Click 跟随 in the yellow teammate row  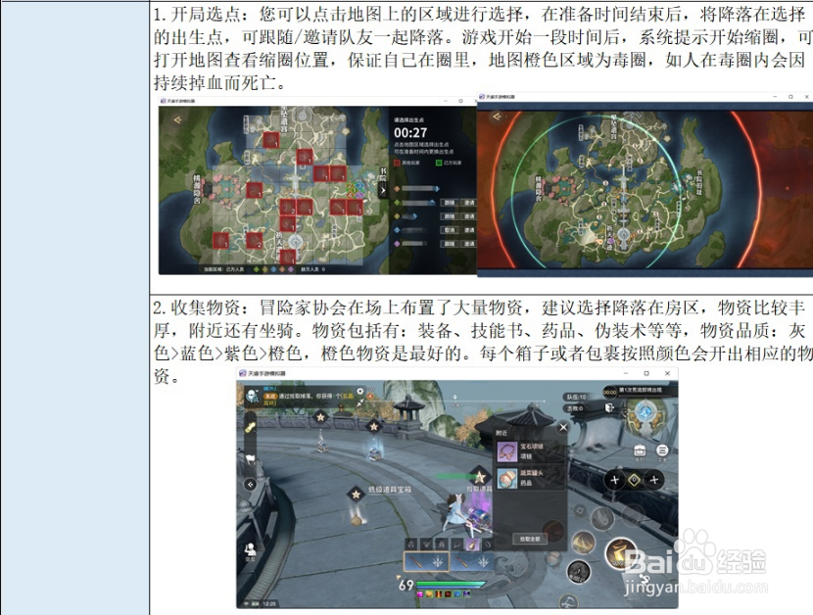(x=450, y=216)
